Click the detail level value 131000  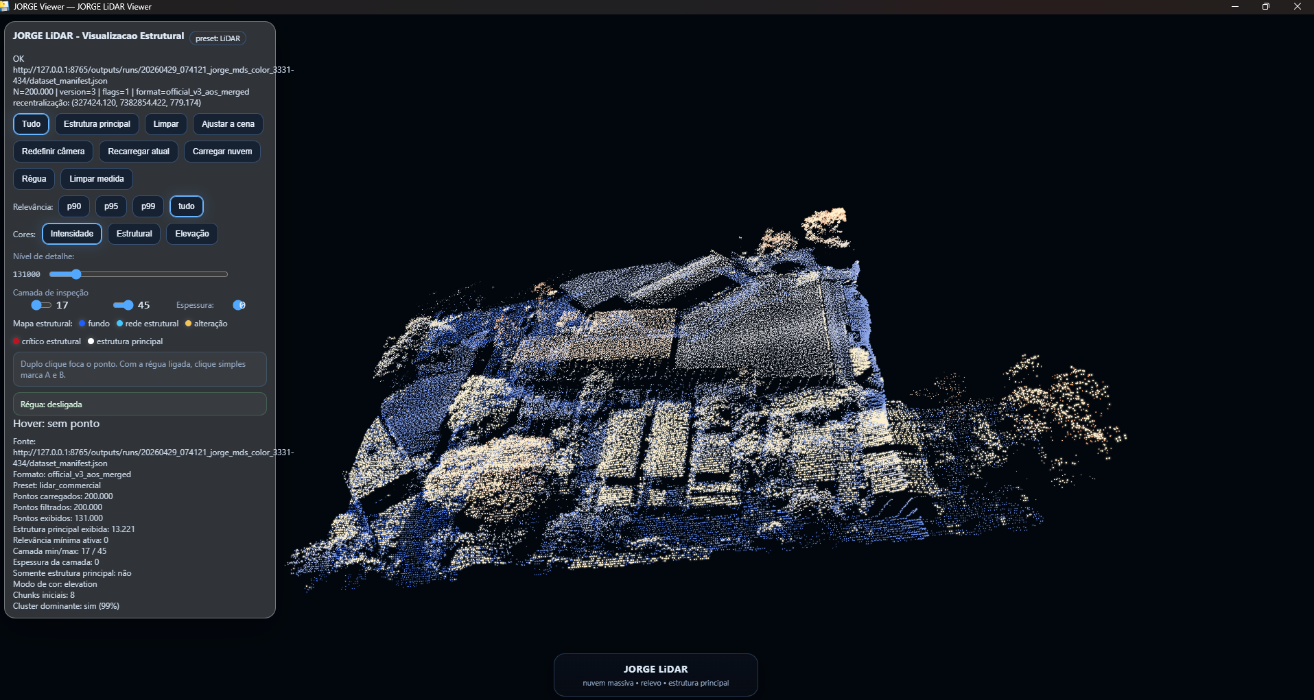(27, 274)
